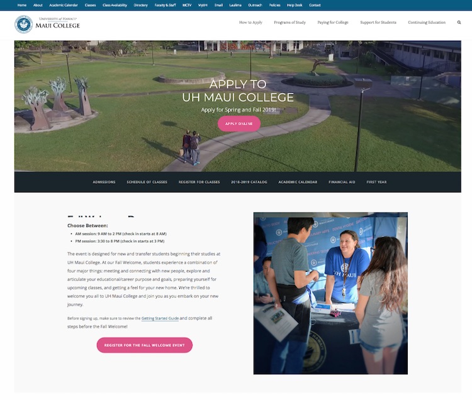Expand Programs of Study menu
This screenshot has width=472, height=400.
point(290,22)
